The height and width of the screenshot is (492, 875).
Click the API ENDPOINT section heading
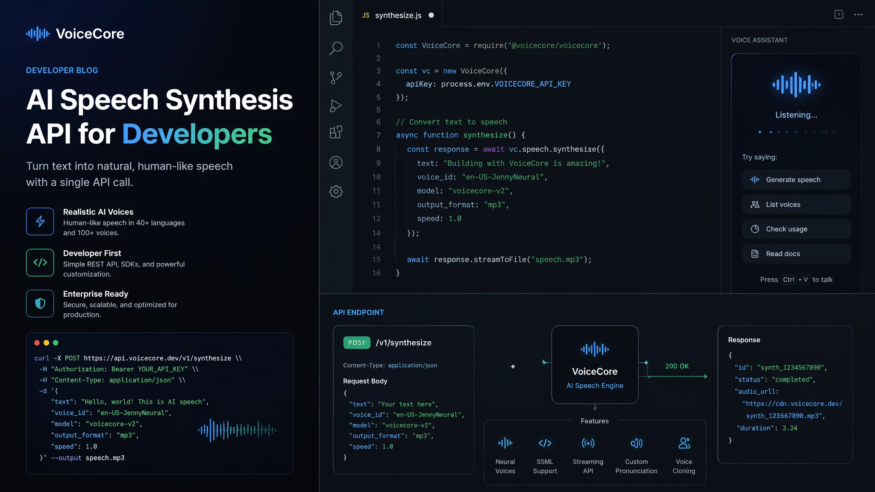358,313
